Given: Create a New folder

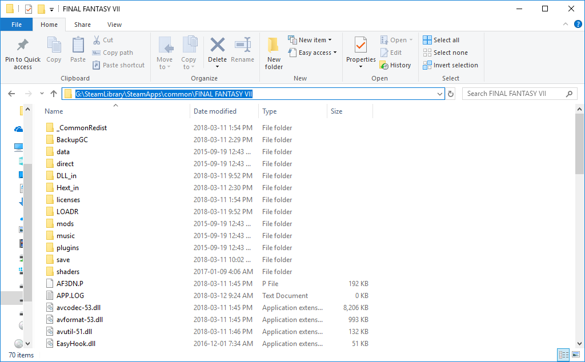Looking at the screenshot, I should (274, 53).
